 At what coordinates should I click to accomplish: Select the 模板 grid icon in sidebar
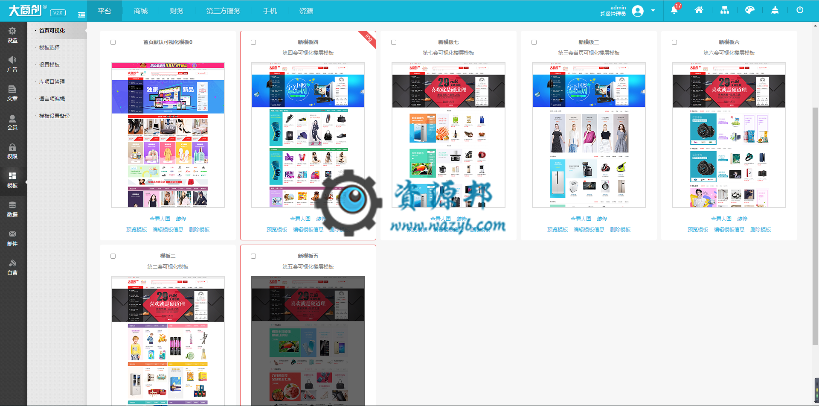tap(12, 176)
